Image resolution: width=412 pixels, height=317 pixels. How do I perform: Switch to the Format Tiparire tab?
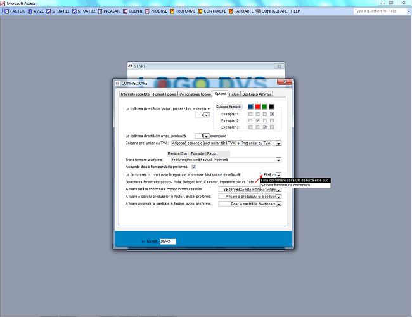[x=165, y=94]
